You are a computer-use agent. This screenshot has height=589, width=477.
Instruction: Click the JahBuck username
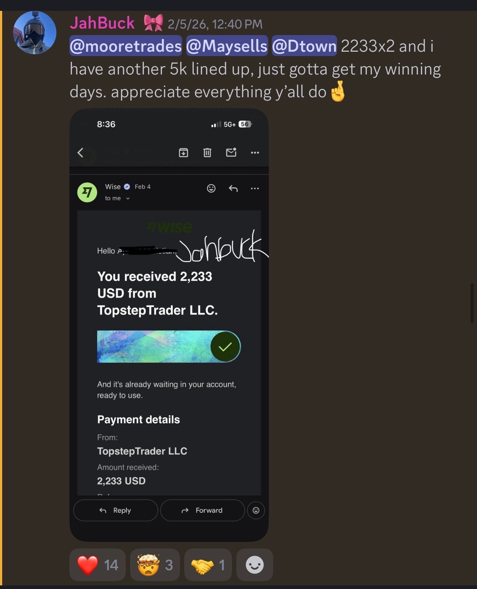pyautogui.click(x=102, y=23)
